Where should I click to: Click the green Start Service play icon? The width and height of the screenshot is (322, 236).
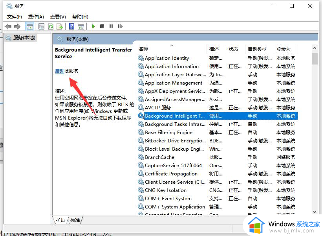(x=93, y=26)
